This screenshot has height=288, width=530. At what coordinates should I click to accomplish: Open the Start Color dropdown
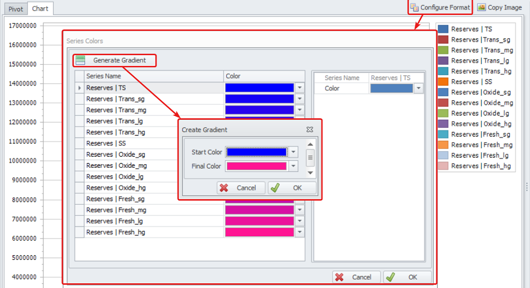click(x=294, y=152)
